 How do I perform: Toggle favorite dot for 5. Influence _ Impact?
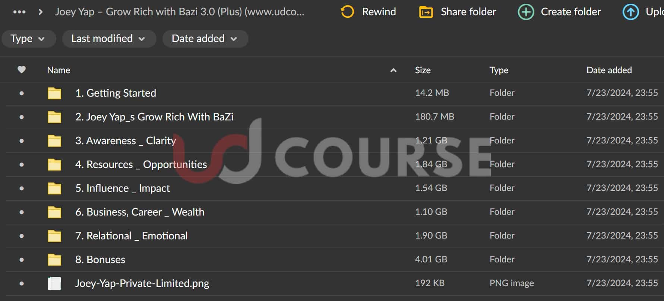click(22, 188)
